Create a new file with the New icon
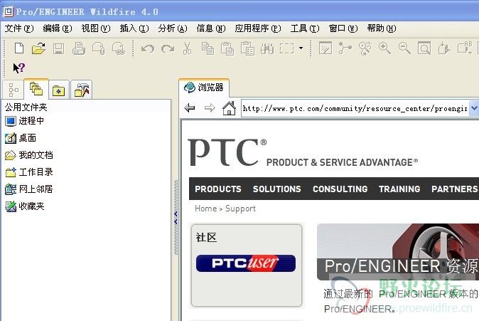The height and width of the screenshot is (321, 479). pyautogui.click(x=19, y=48)
